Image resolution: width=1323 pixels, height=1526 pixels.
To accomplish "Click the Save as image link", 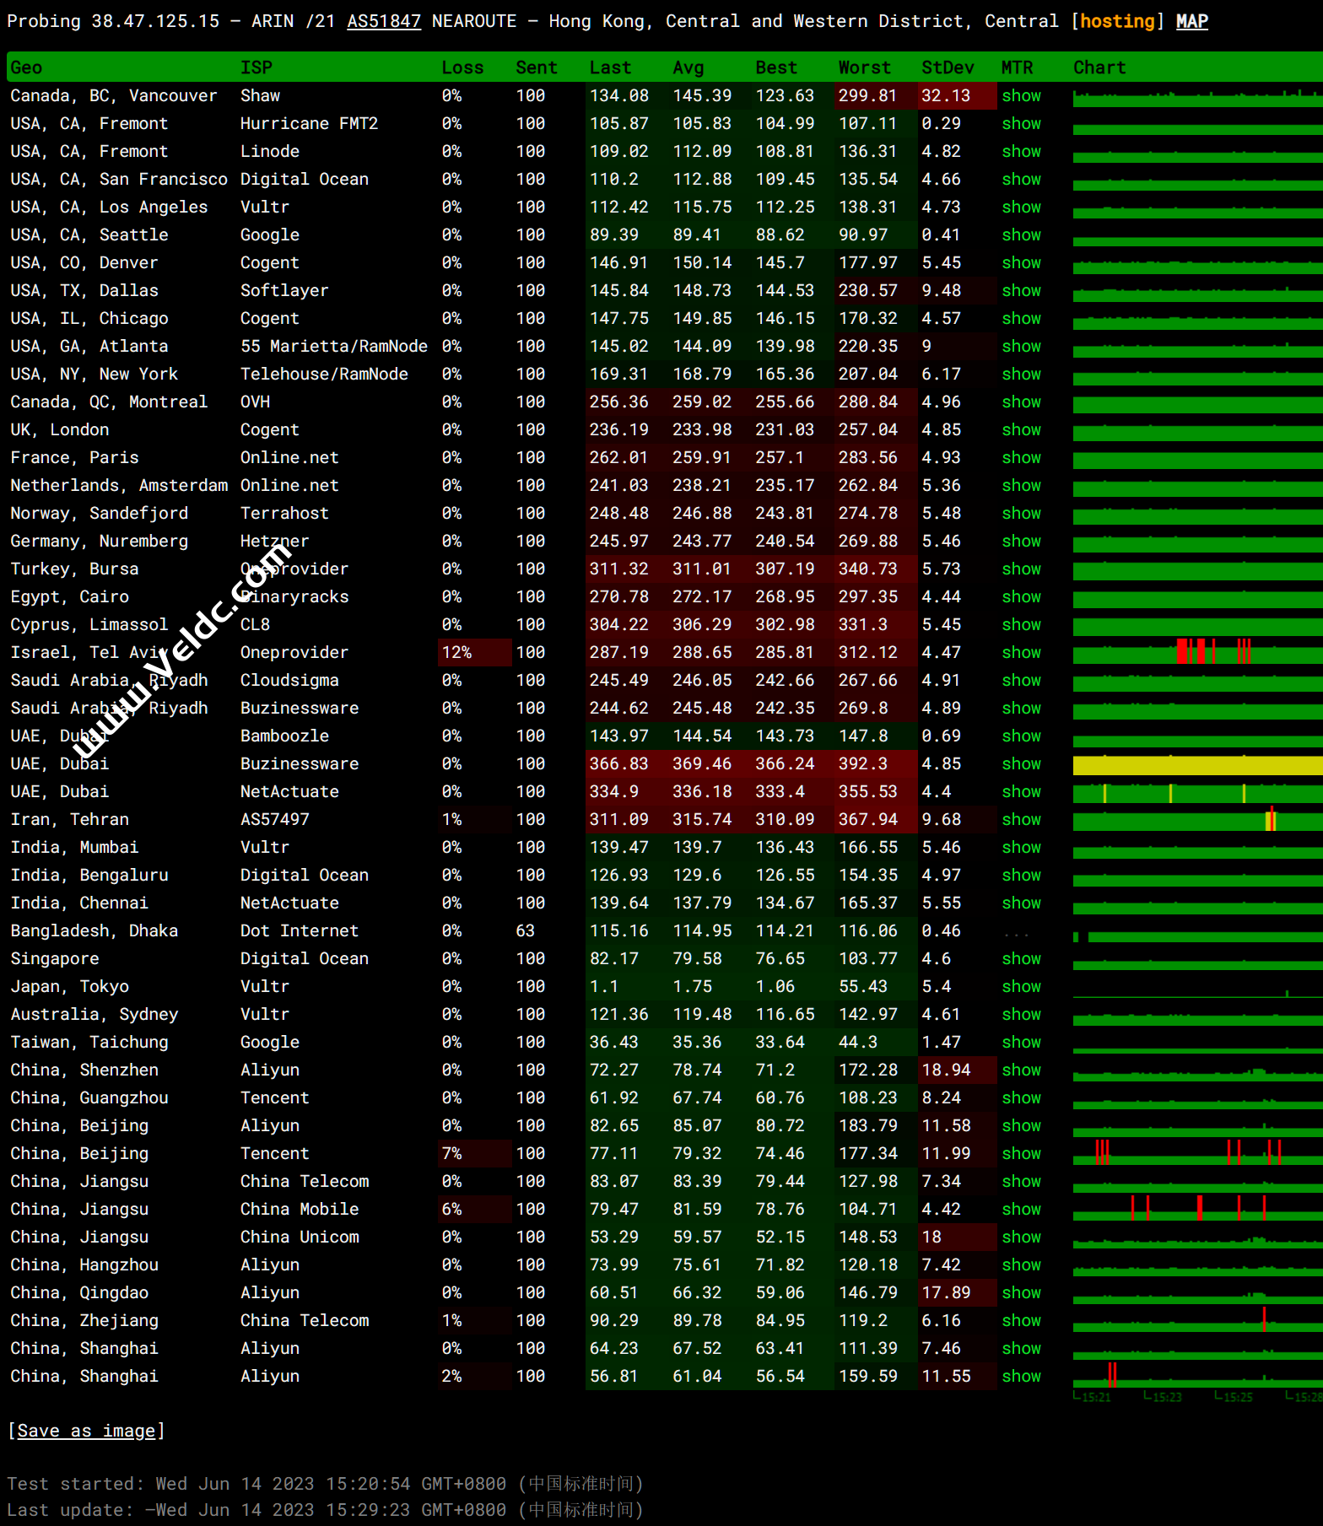I will click(x=86, y=1431).
